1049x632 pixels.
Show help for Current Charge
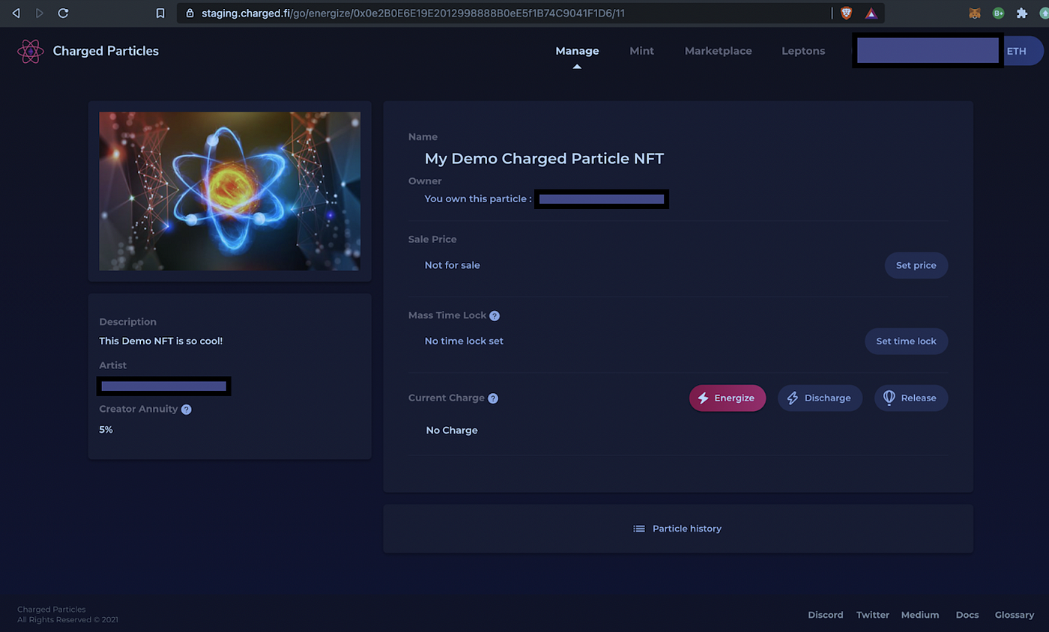point(493,398)
